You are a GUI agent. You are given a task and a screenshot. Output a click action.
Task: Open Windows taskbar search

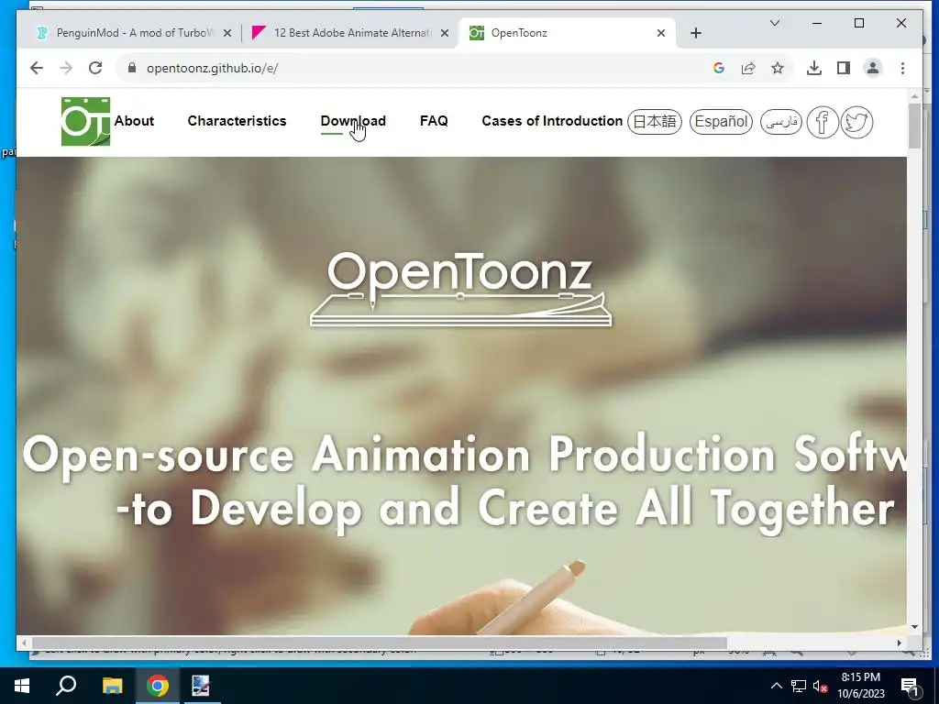pyautogui.click(x=66, y=686)
